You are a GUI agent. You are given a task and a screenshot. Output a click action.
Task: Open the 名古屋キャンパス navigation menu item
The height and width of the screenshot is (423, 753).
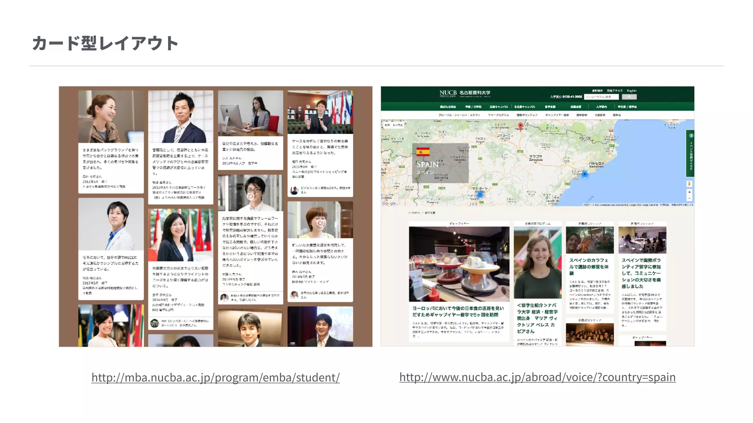525,107
